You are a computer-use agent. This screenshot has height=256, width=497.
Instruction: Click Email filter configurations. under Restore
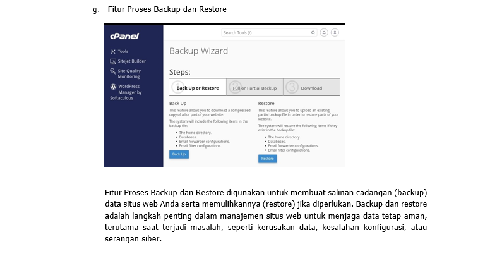click(x=289, y=150)
